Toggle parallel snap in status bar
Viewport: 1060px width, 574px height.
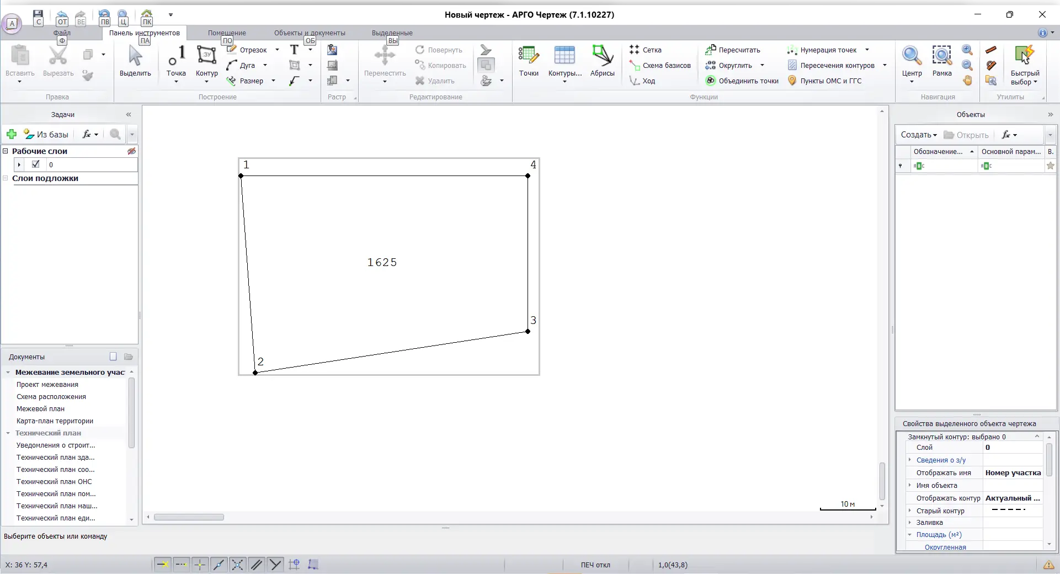point(256,564)
